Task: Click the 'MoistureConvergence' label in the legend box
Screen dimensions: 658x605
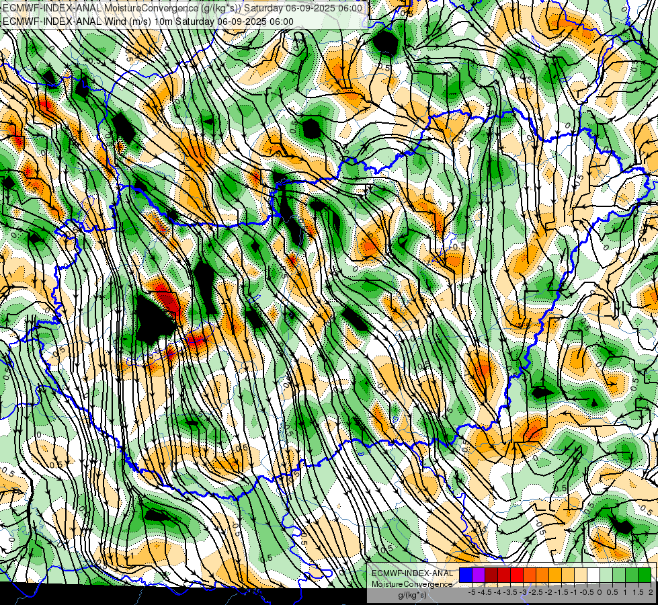Action: coord(412,584)
